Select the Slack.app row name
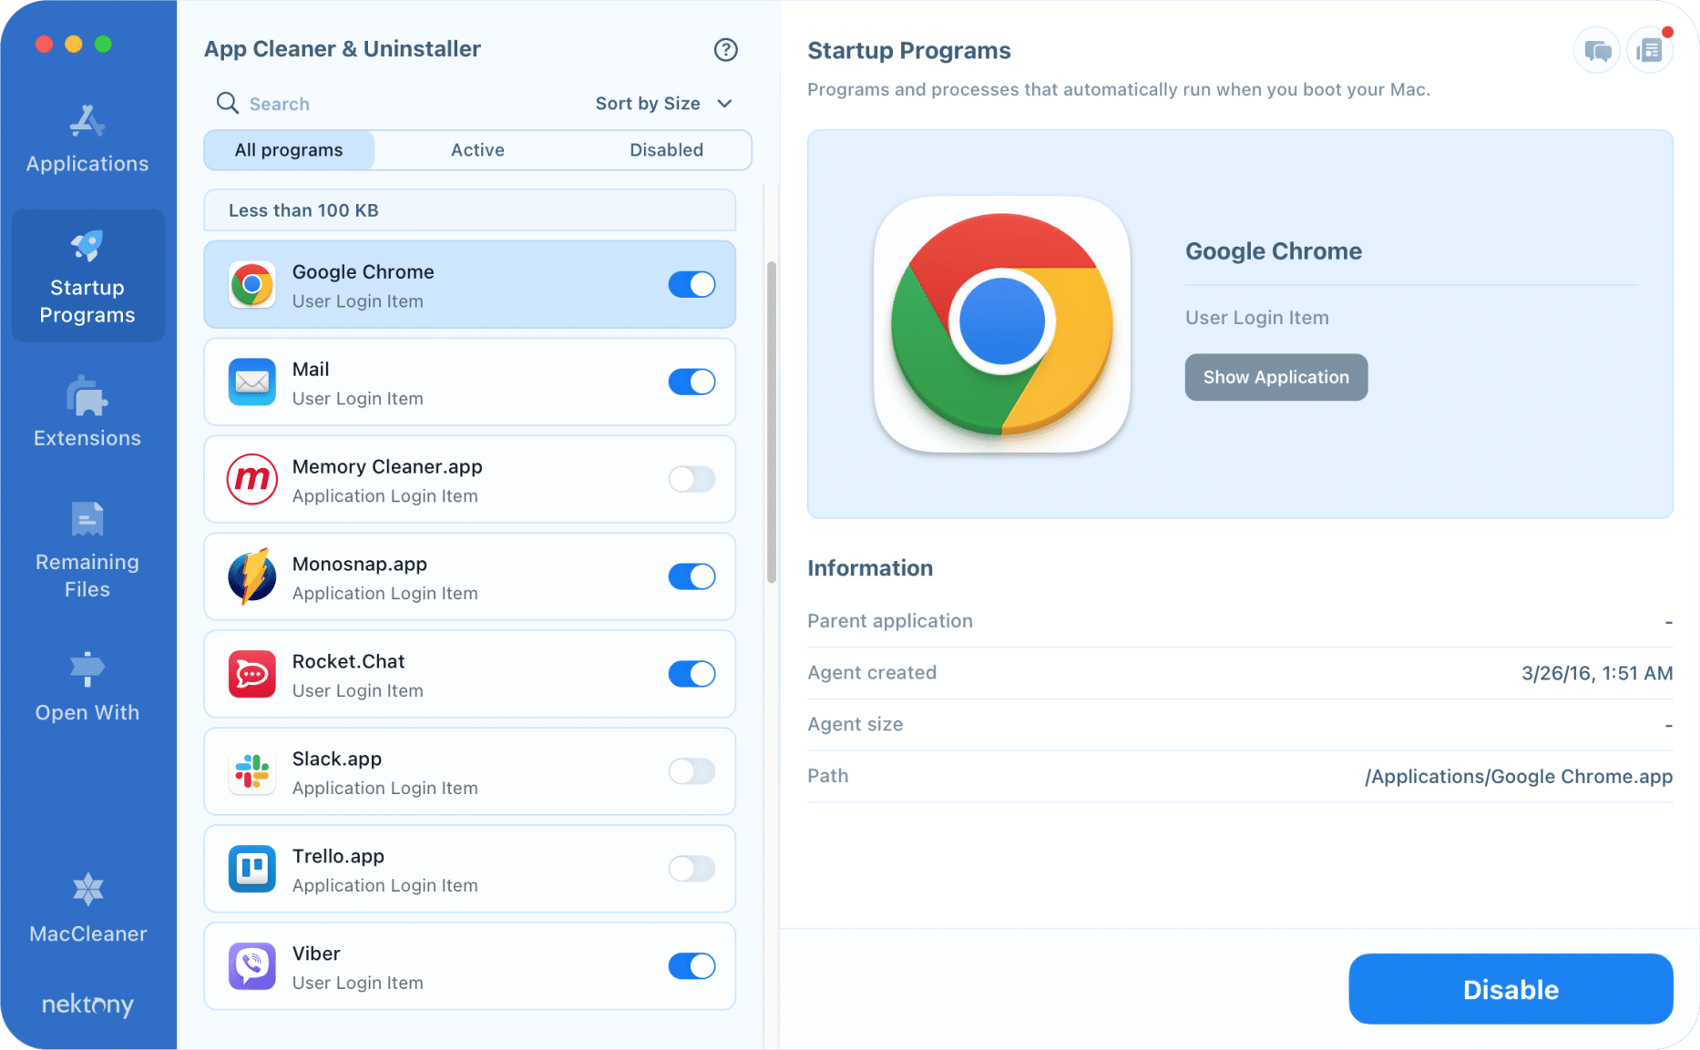The height and width of the screenshot is (1050, 1700). point(337,759)
